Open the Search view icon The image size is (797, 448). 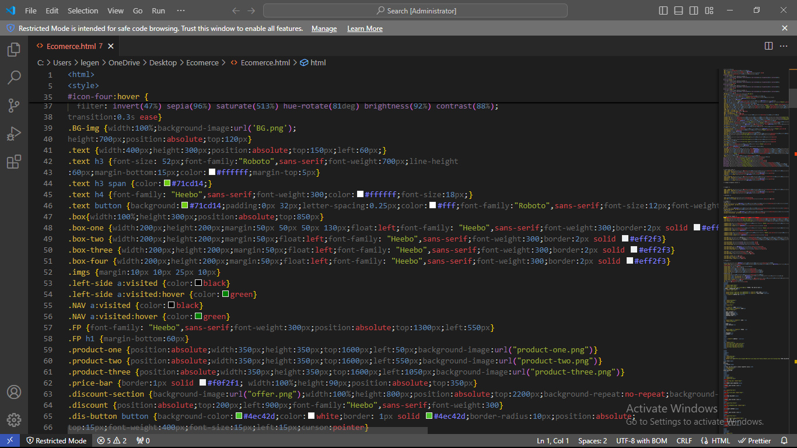[x=14, y=77]
